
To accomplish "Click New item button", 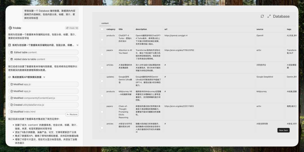I will (283, 130).
